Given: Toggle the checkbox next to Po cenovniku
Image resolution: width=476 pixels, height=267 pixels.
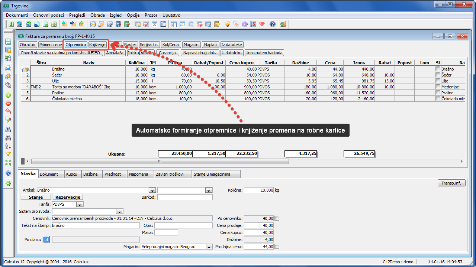Looking at the screenshot, I should 276,218.
